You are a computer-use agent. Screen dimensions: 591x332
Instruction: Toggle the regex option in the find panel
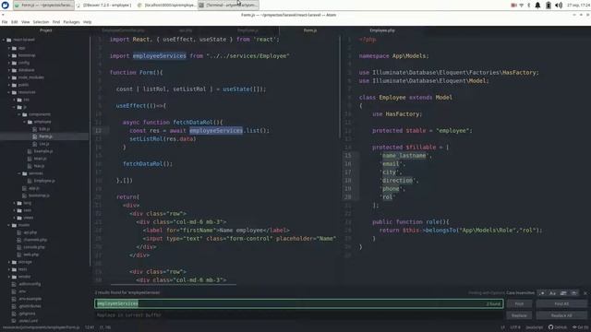click(x=542, y=293)
